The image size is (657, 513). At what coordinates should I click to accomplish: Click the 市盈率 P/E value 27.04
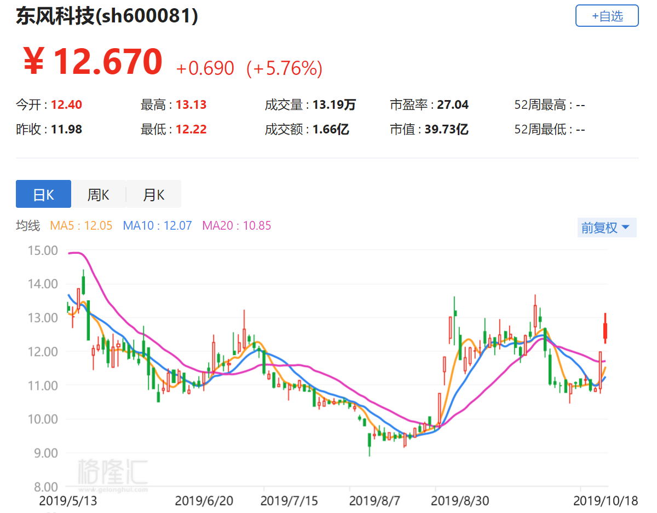pyautogui.click(x=453, y=104)
